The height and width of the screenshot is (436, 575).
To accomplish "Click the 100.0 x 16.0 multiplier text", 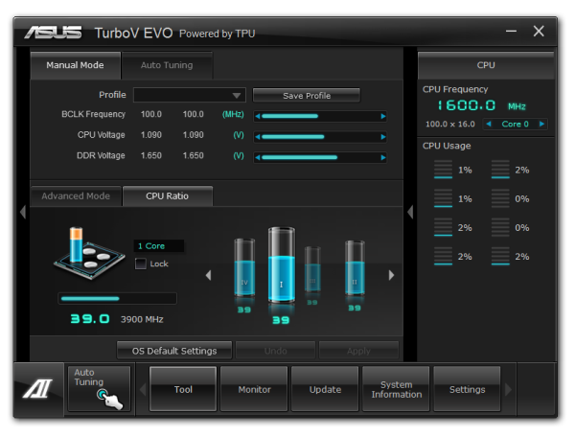I will [450, 124].
